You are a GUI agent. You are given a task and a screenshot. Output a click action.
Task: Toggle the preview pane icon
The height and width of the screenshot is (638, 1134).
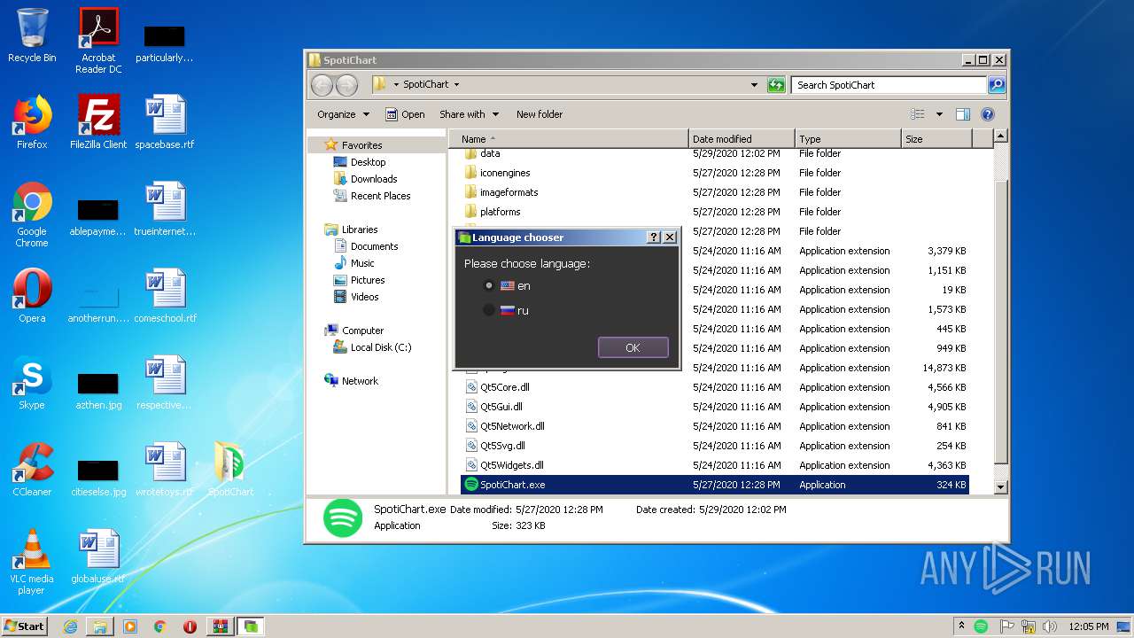[x=963, y=114]
